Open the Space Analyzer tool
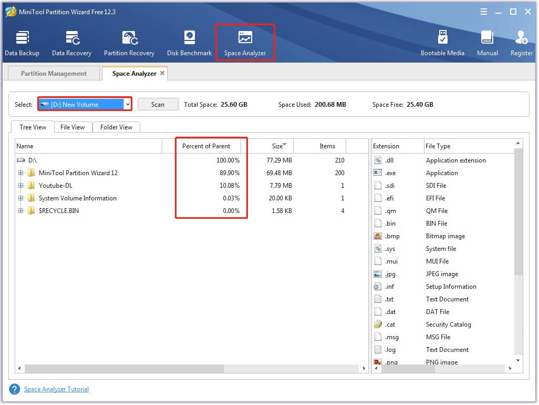Viewport: 539px width, 405px height. click(245, 42)
